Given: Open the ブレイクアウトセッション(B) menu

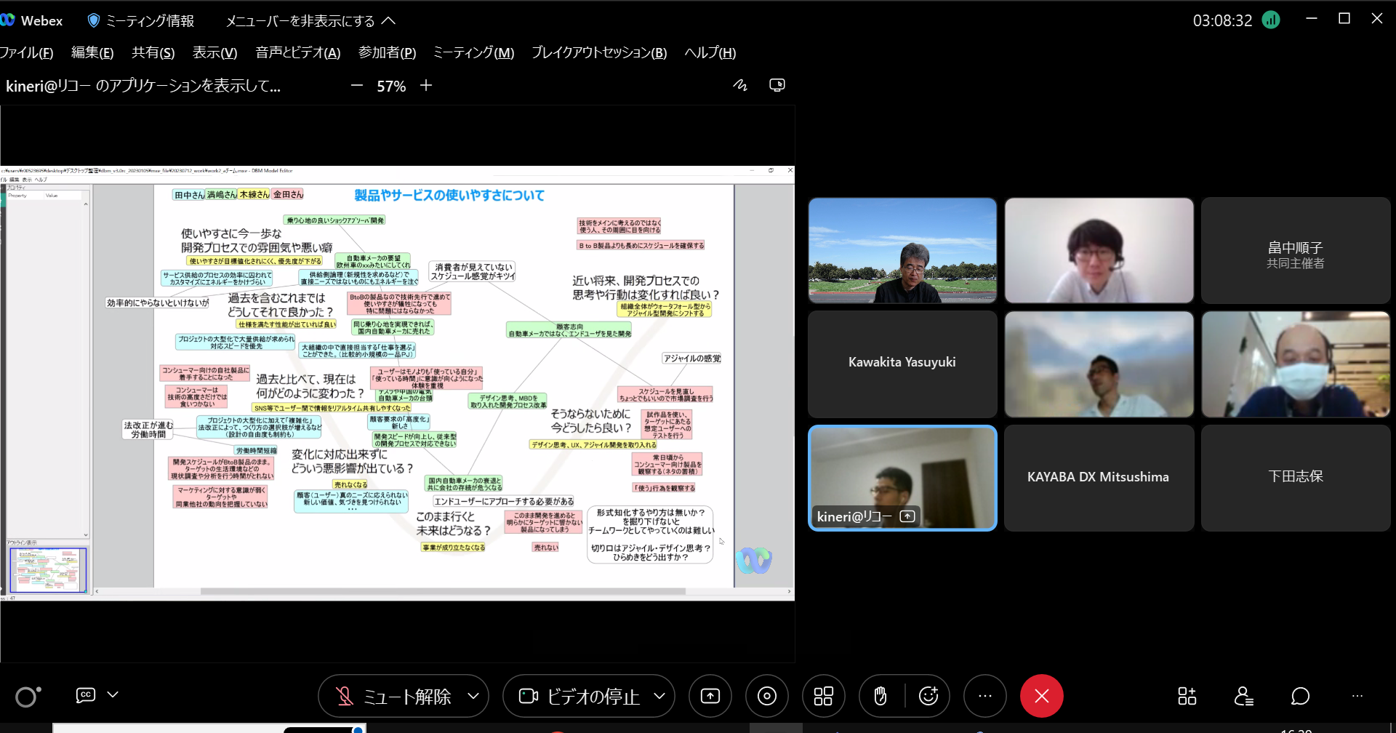Looking at the screenshot, I should click(598, 52).
